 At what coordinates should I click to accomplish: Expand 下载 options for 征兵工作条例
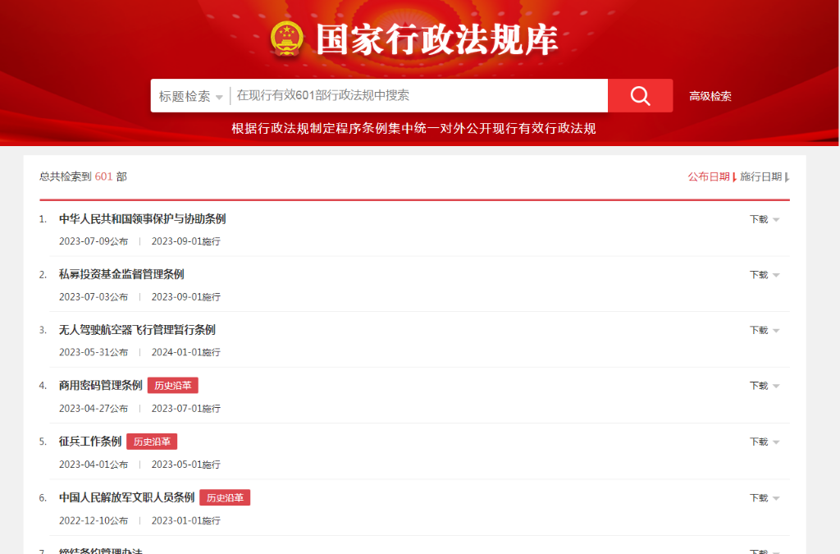point(764,442)
